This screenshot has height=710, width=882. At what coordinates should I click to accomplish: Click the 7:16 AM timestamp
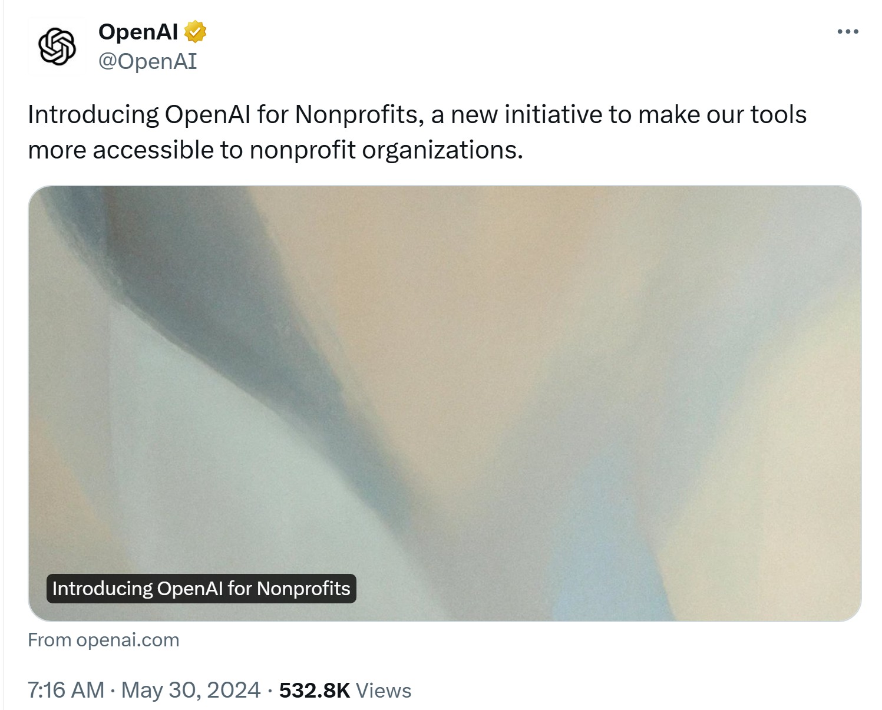[x=66, y=690]
